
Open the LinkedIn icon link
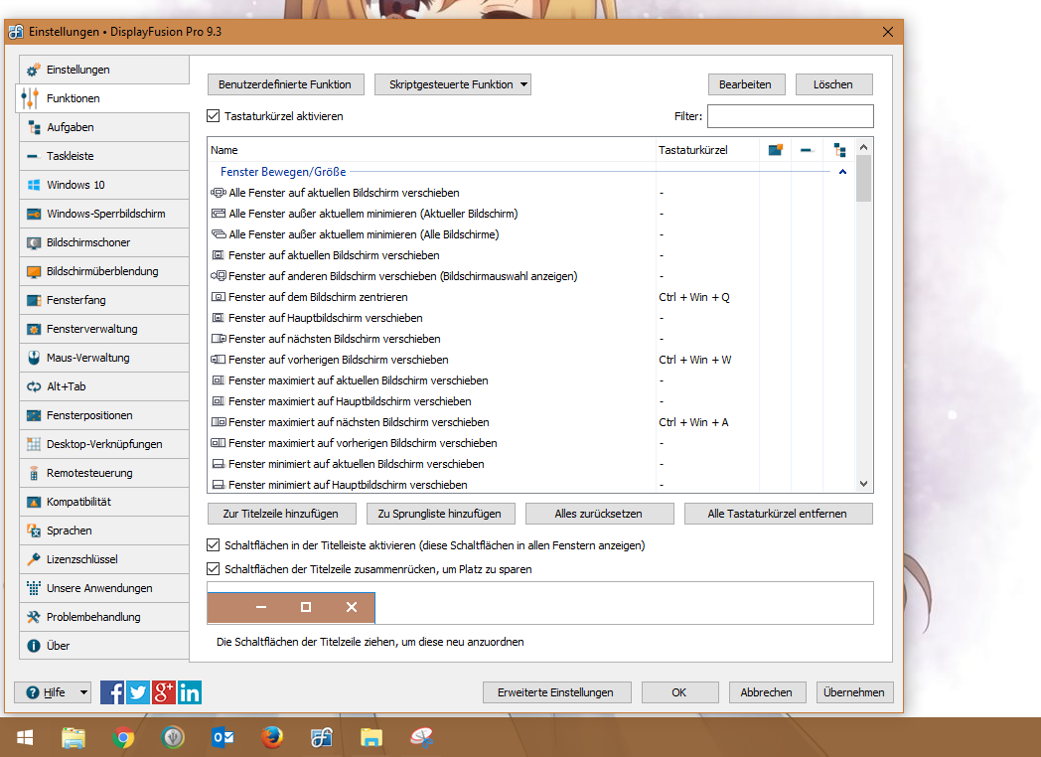pos(190,691)
